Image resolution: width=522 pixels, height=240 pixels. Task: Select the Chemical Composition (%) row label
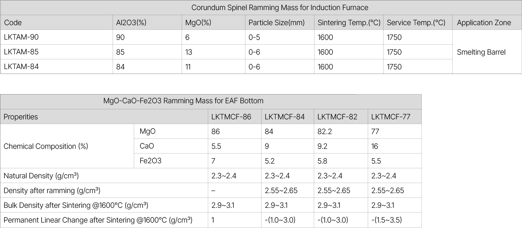(x=46, y=146)
